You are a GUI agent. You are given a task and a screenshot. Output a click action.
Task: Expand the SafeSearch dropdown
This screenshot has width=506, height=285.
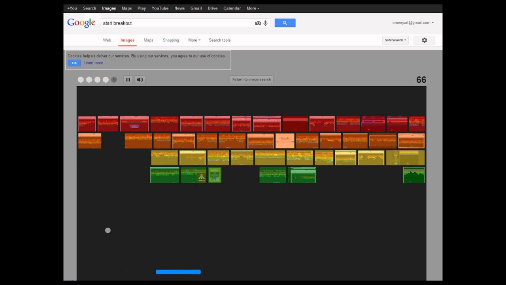pyautogui.click(x=395, y=40)
